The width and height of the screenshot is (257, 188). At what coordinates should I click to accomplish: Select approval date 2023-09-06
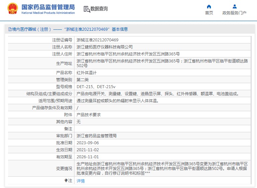click(88, 143)
